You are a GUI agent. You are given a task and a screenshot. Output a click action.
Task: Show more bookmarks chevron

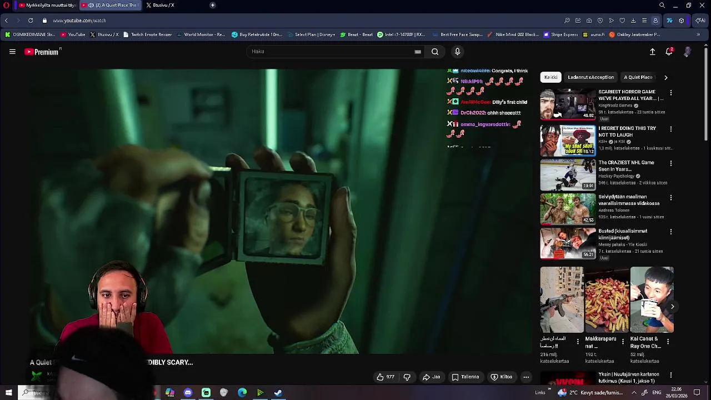(x=698, y=34)
